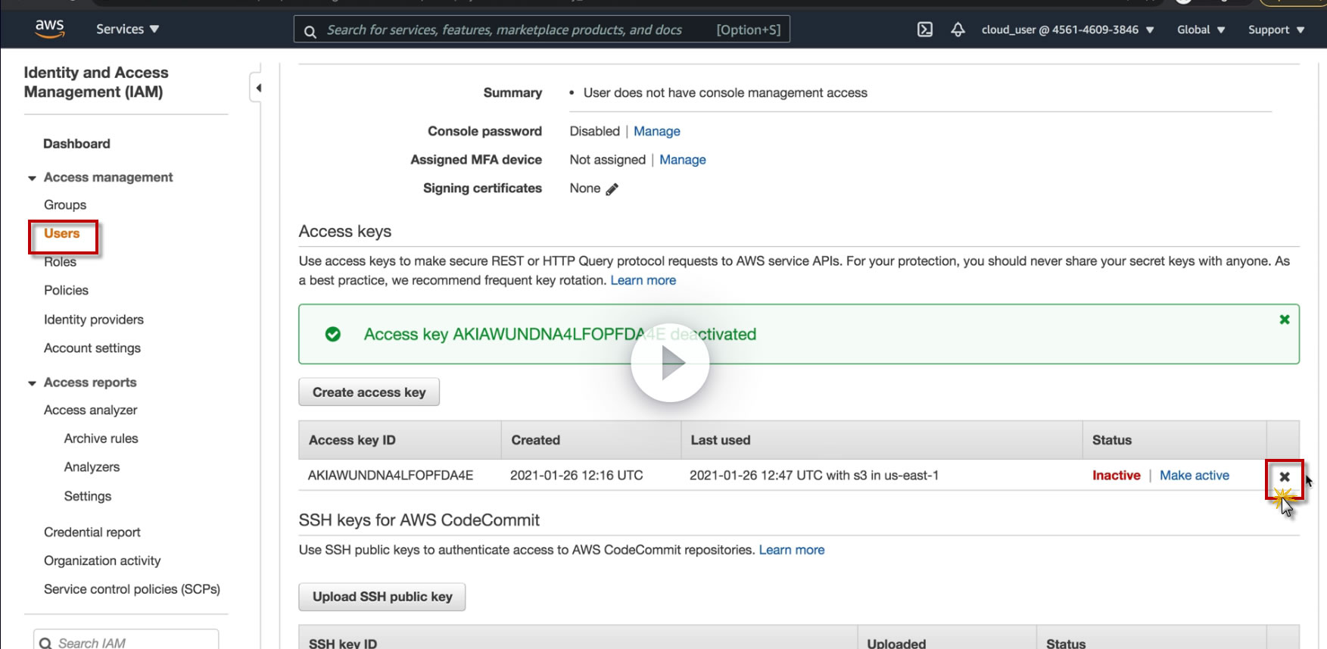Delete access key with the X icon

(1284, 477)
